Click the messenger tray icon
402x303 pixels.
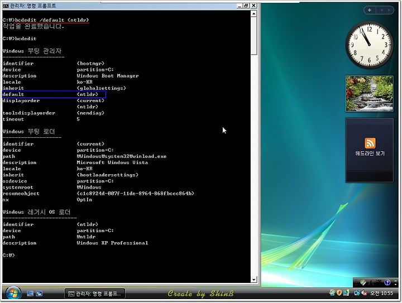332,292
